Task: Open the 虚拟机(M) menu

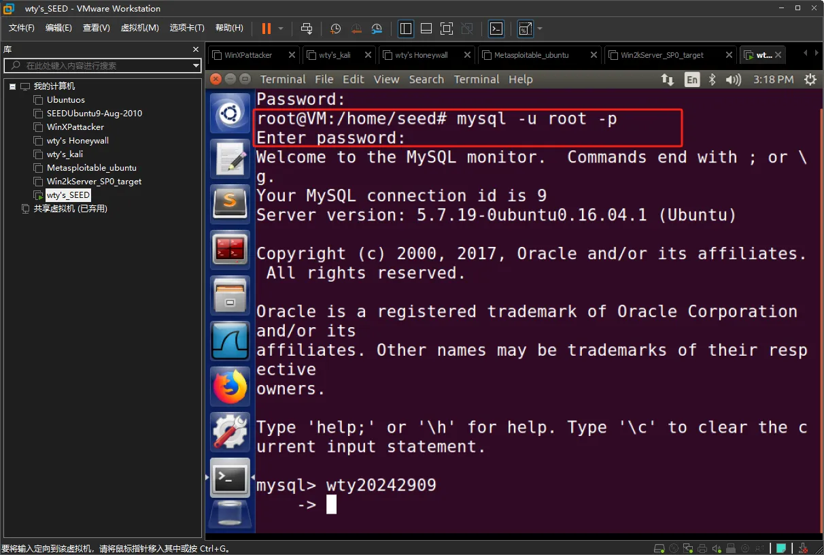Action: pyautogui.click(x=139, y=28)
